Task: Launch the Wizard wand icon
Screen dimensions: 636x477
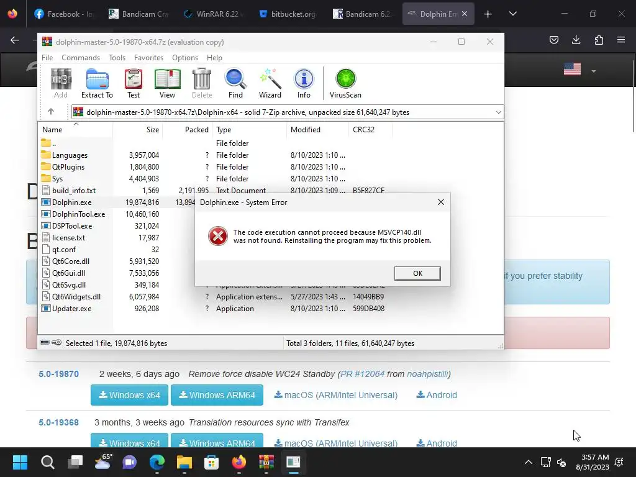Action: coord(270,83)
